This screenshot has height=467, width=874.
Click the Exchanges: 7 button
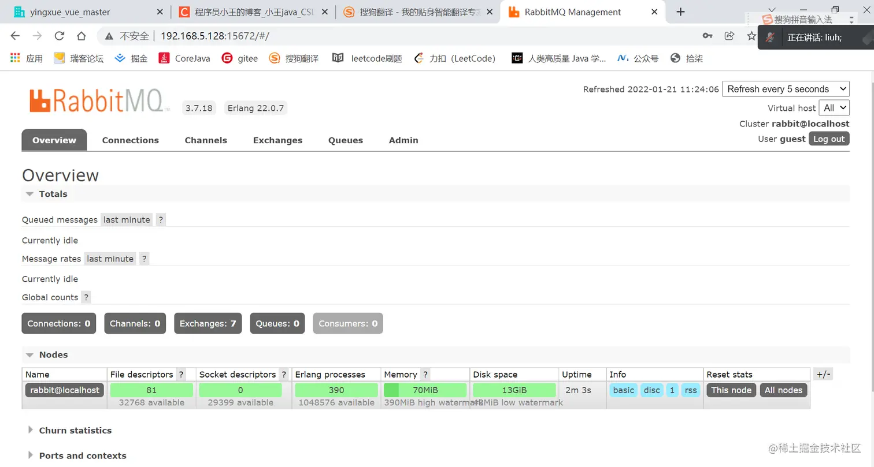coord(208,323)
